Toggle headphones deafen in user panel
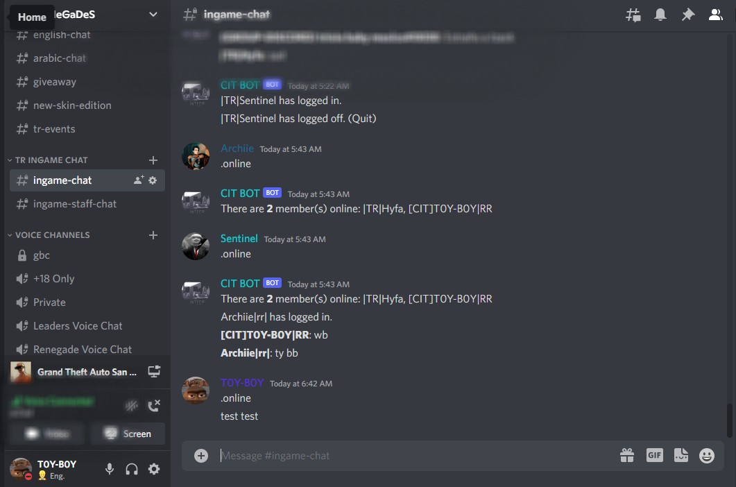The width and height of the screenshot is (736, 487). click(131, 469)
